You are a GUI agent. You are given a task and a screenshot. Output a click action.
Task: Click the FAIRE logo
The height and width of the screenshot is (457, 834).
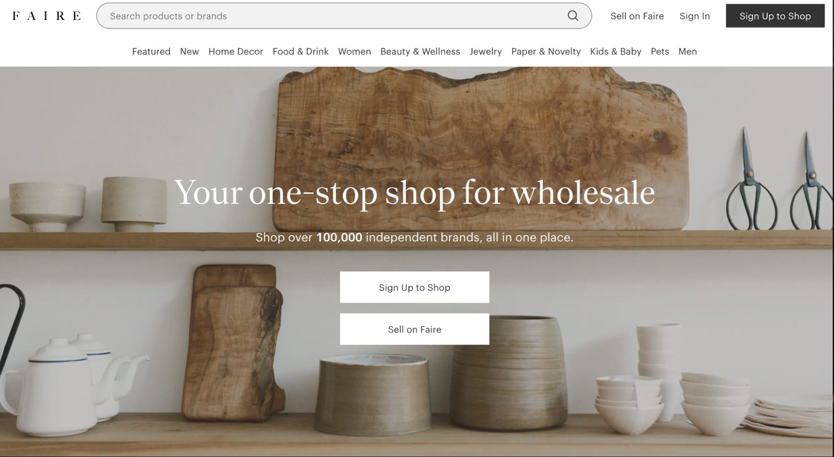[47, 16]
